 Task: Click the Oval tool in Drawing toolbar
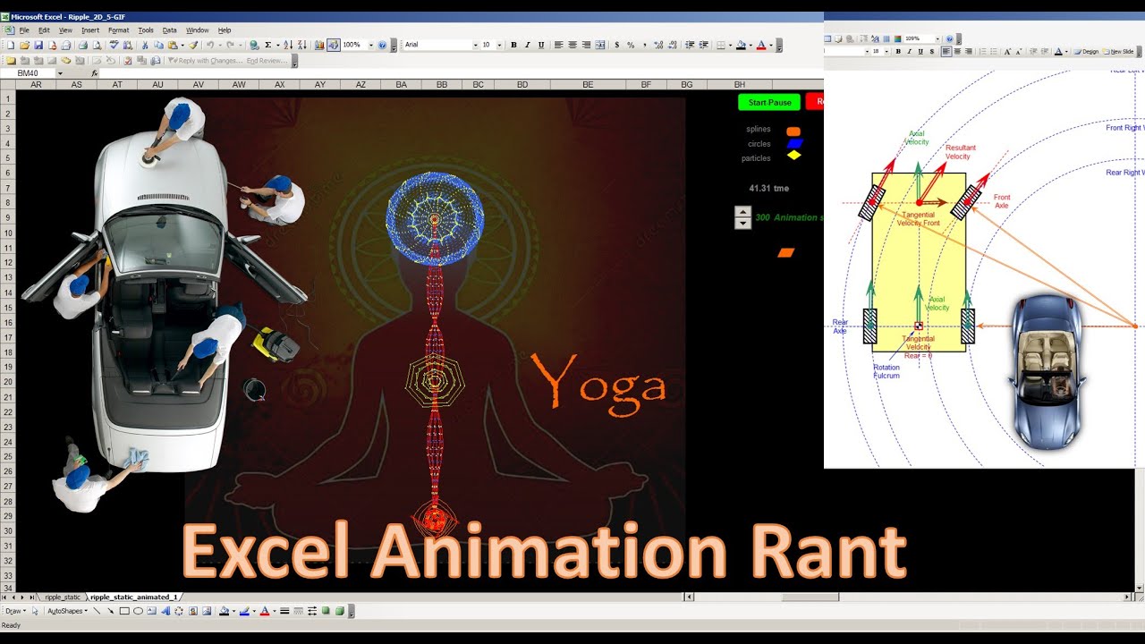pos(138,611)
